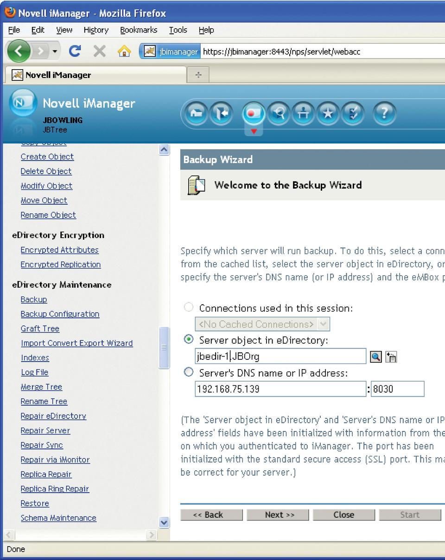Select 'Server object in eDirectory' radio button

[x=189, y=339]
